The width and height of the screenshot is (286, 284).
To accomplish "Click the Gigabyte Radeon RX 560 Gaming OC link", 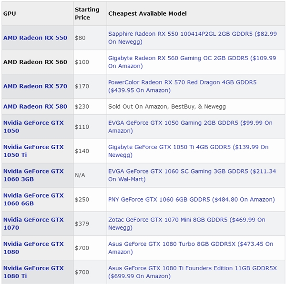I will point(192,62).
